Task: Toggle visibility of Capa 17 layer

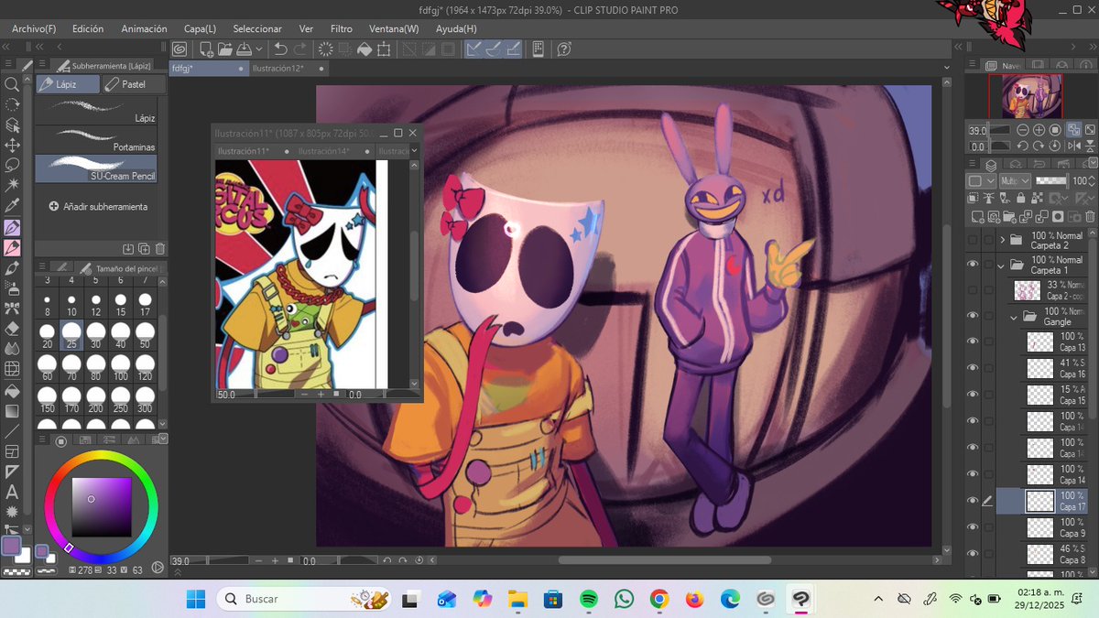Action: click(x=973, y=500)
